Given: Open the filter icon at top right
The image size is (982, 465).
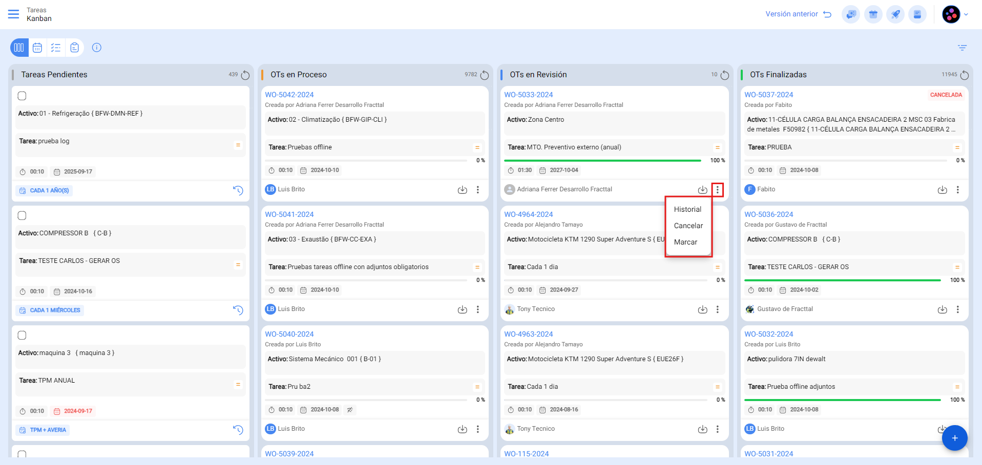Looking at the screenshot, I should click(x=962, y=48).
